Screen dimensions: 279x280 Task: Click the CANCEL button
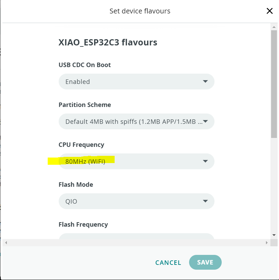[168, 262]
